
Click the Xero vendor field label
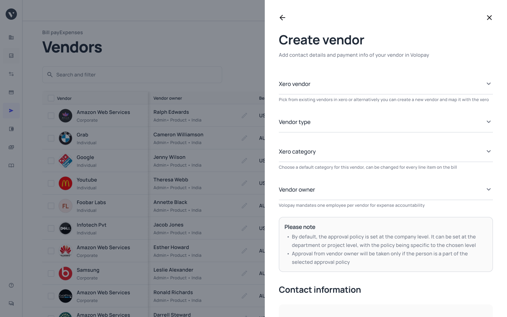[294, 84]
